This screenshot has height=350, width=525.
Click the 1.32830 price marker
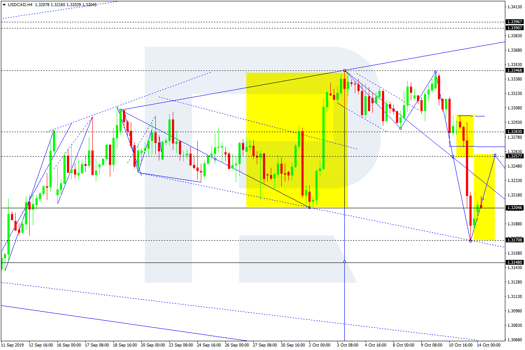[515, 131]
